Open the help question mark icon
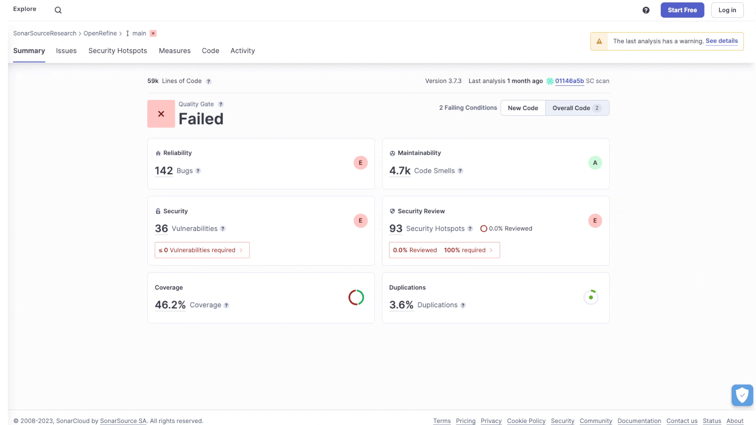The height and width of the screenshot is (425, 756). 646,10
